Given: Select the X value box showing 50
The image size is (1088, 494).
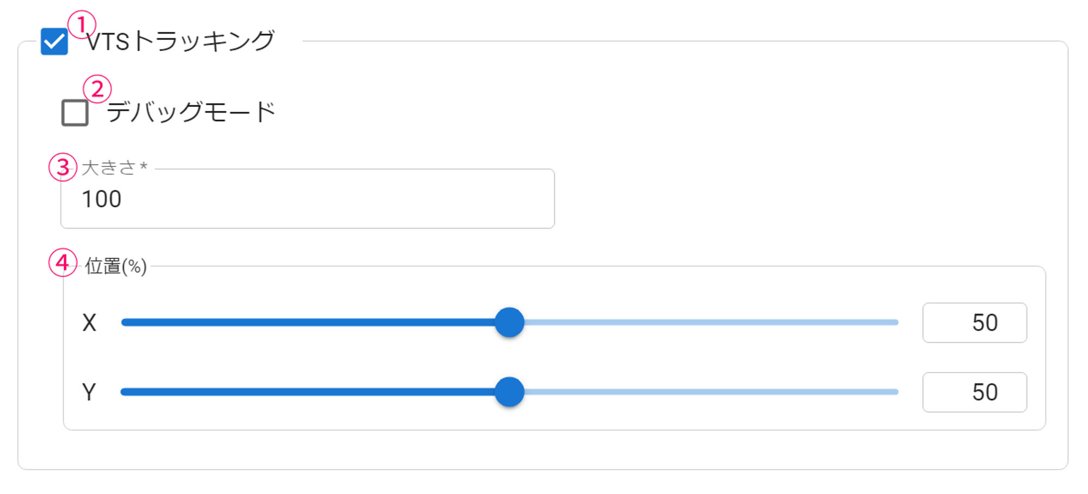Looking at the screenshot, I should point(974,323).
